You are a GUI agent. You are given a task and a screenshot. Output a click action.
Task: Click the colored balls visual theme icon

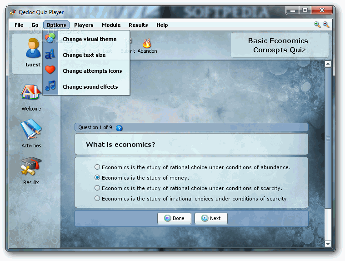tap(50, 38)
